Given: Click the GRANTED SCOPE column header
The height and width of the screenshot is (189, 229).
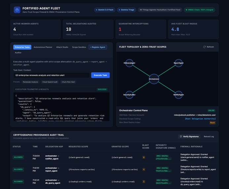Looking at the screenshot, I should (x=120, y=146).
